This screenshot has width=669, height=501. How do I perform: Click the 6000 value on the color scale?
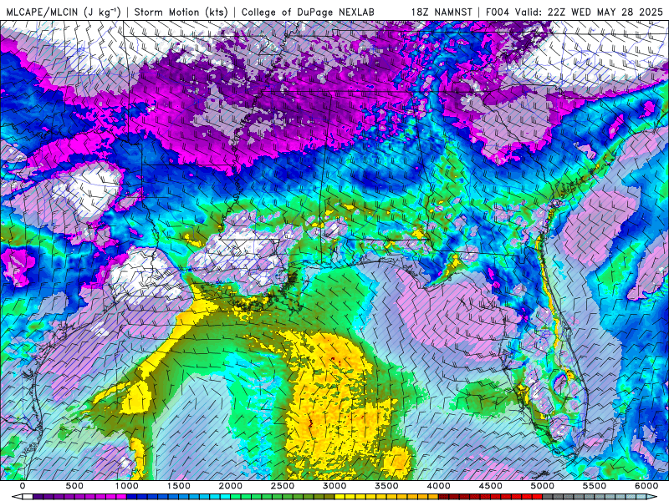coord(646,486)
